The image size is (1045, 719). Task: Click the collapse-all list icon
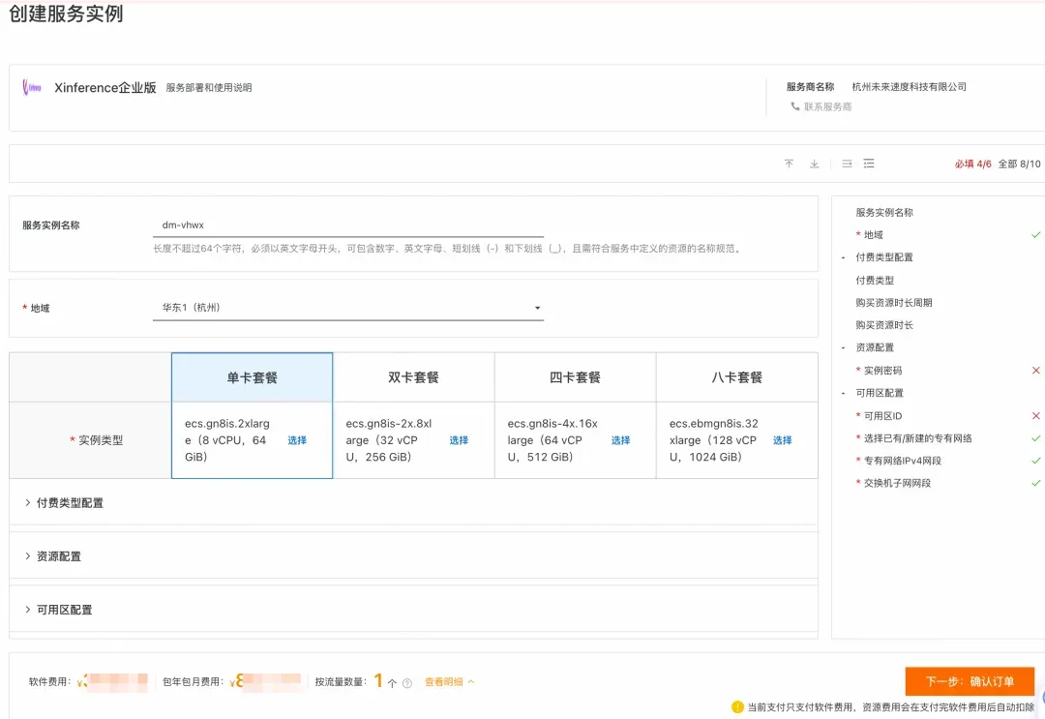click(x=847, y=164)
